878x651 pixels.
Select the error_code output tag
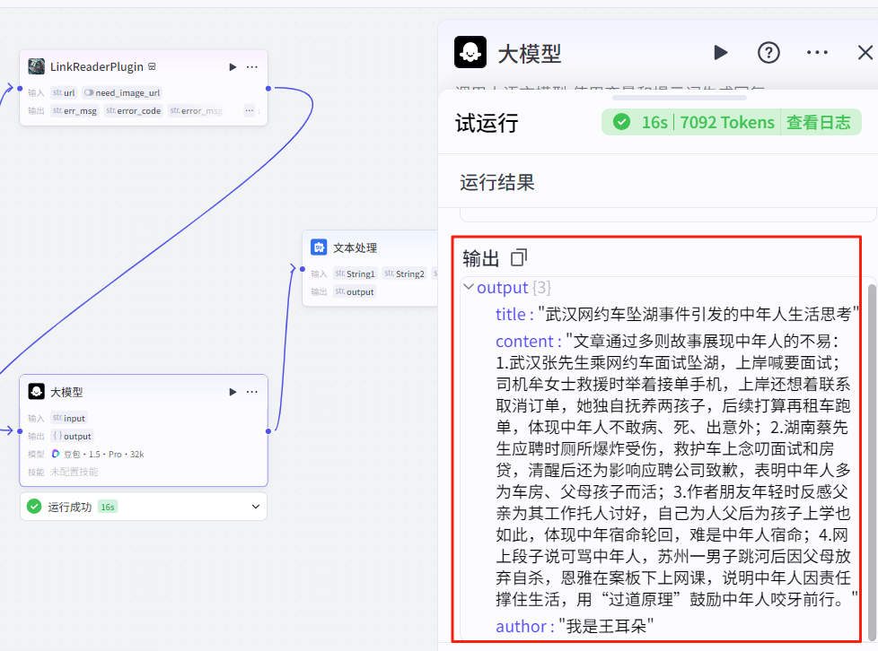pos(134,110)
